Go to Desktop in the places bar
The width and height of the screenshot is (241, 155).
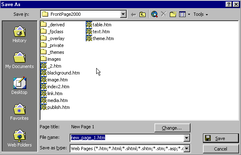point(19,86)
